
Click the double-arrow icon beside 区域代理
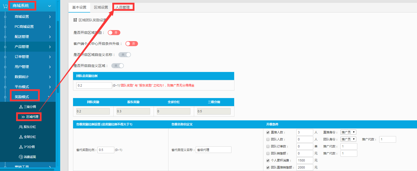tap(23, 117)
